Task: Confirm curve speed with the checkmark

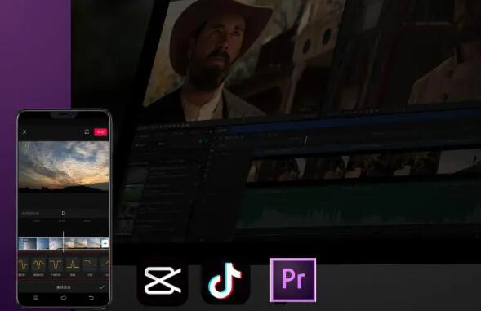Action: (101, 287)
